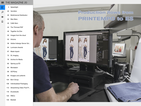
Task: Select Streamlining Video Post Pr... entry
Action: tap(19, 88)
